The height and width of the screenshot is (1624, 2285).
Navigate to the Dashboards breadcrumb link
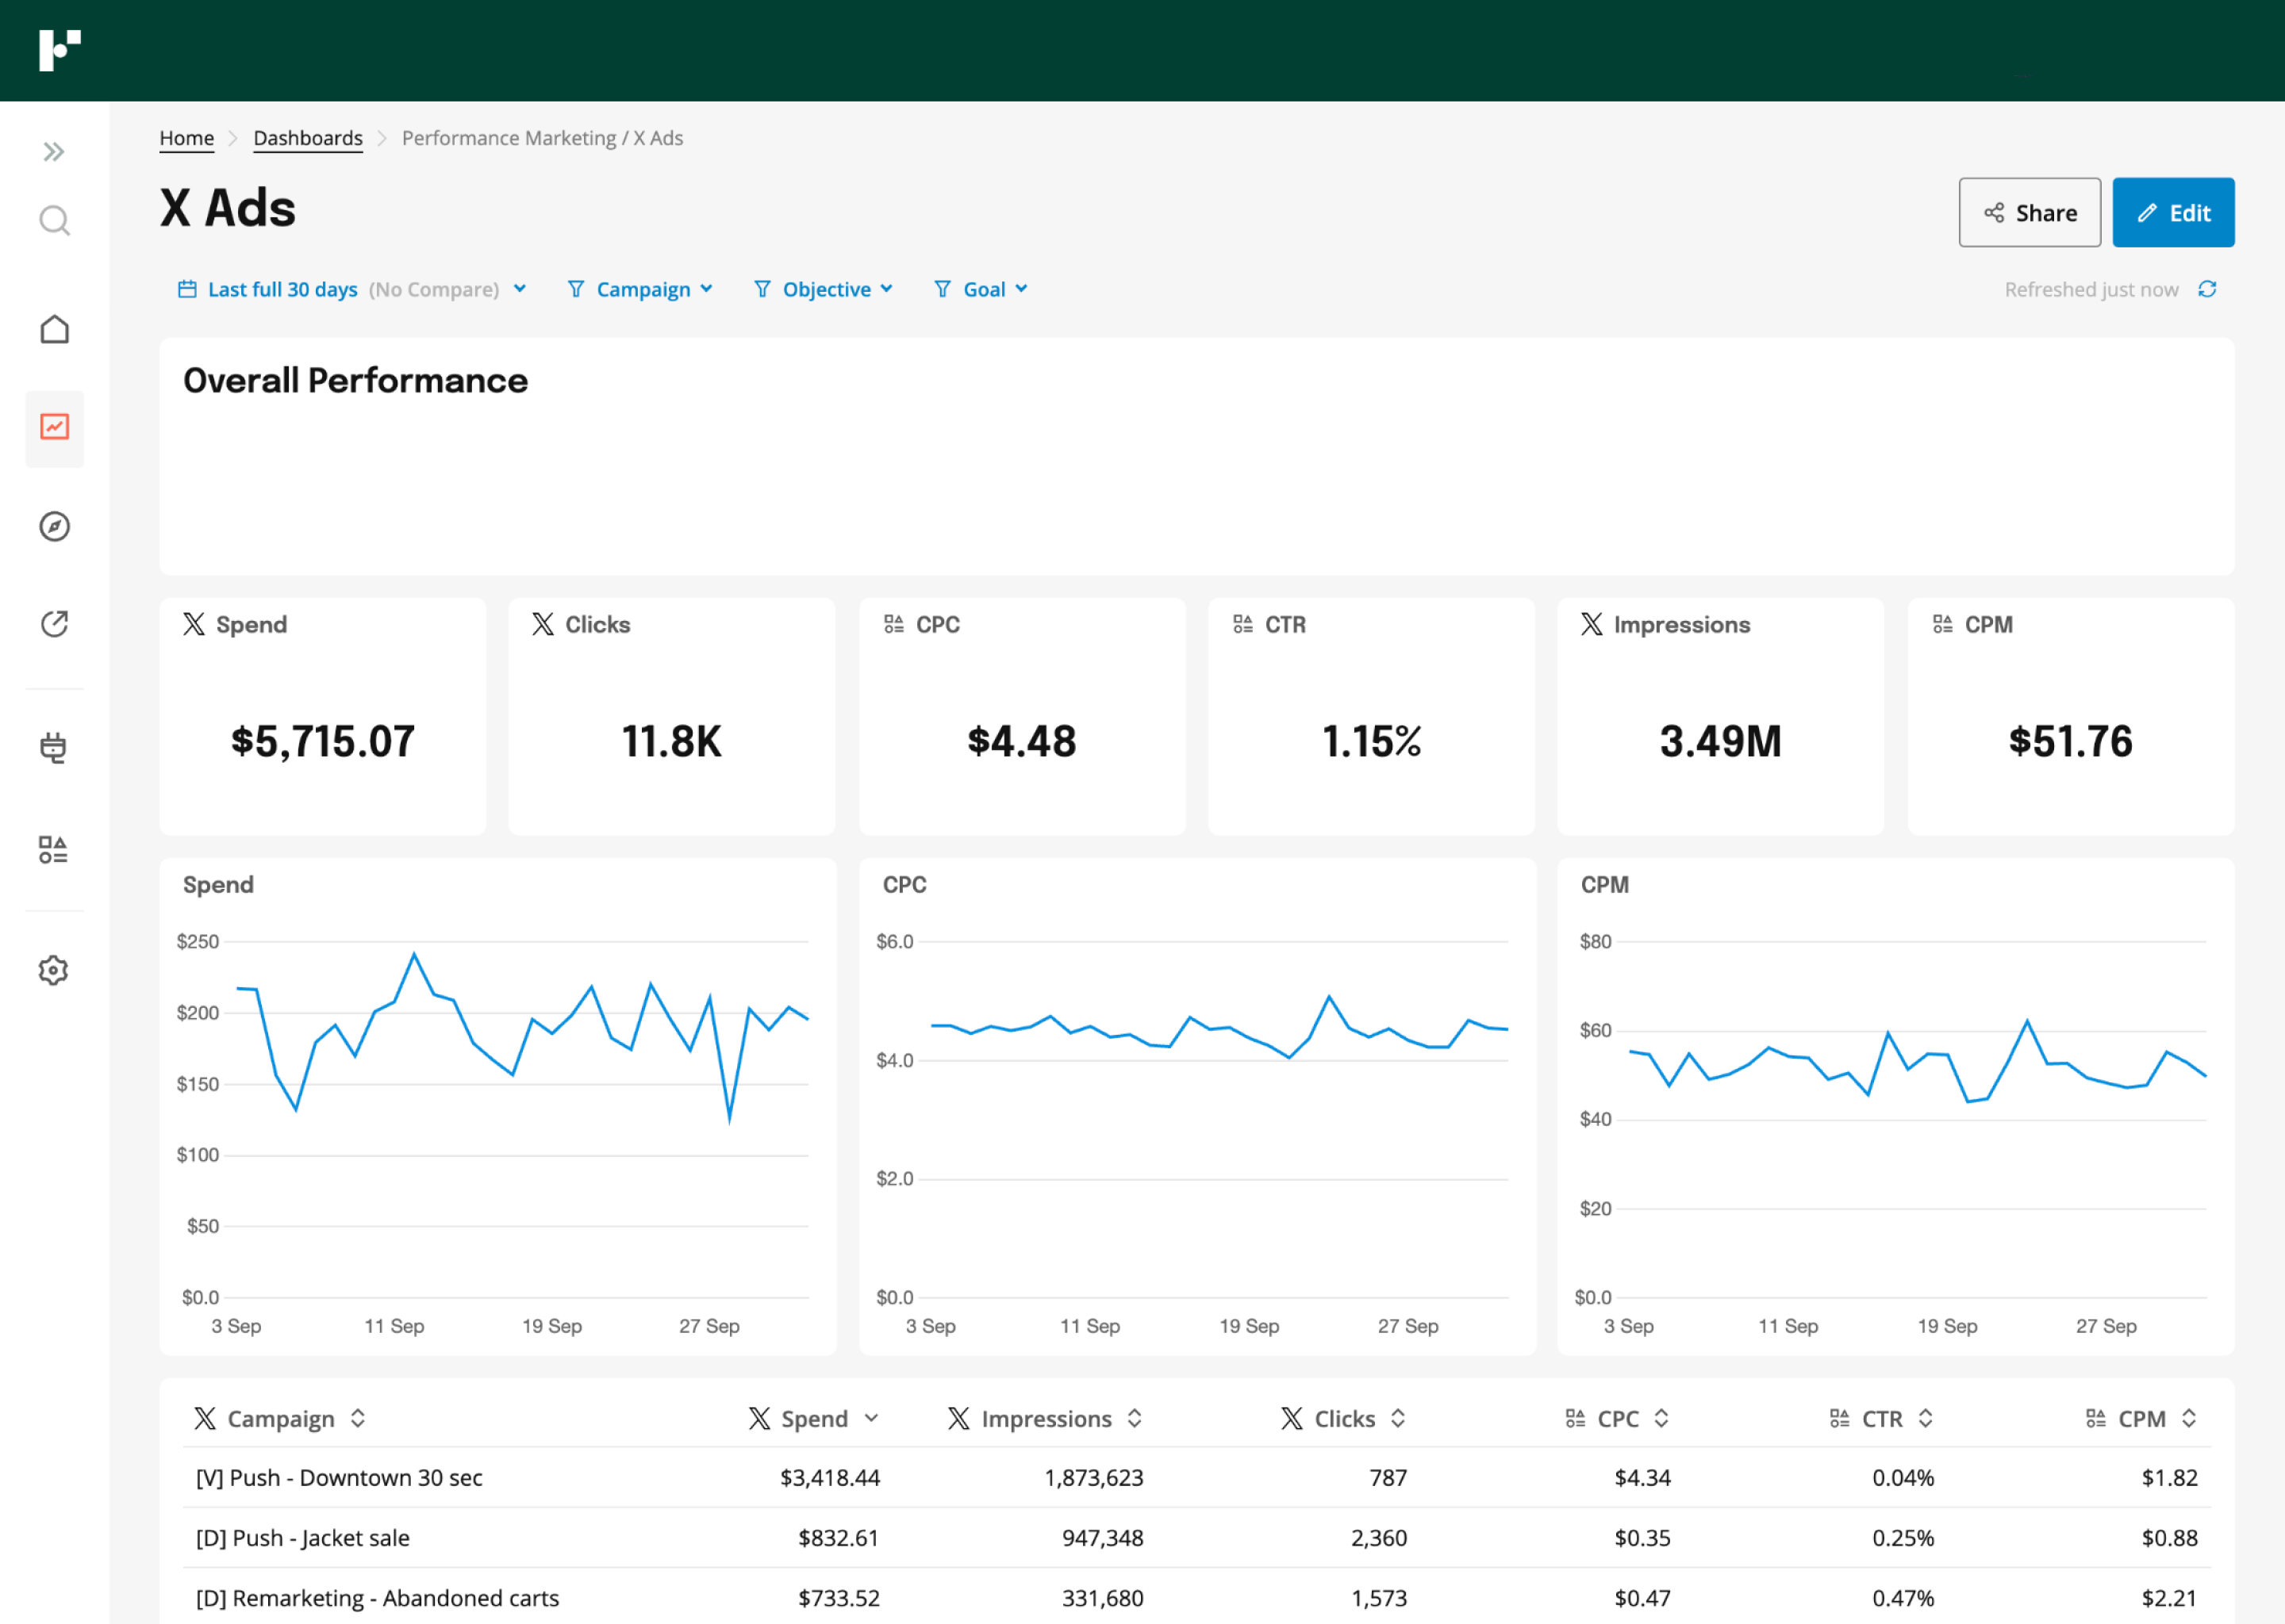[308, 138]
